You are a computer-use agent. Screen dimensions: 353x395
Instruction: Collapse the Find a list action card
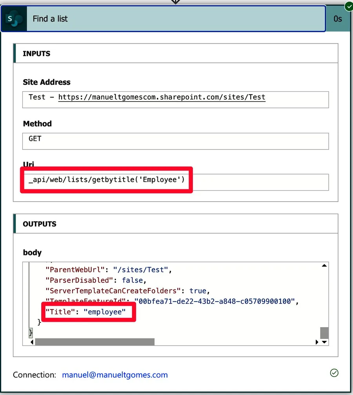click(x=176, y=18)
